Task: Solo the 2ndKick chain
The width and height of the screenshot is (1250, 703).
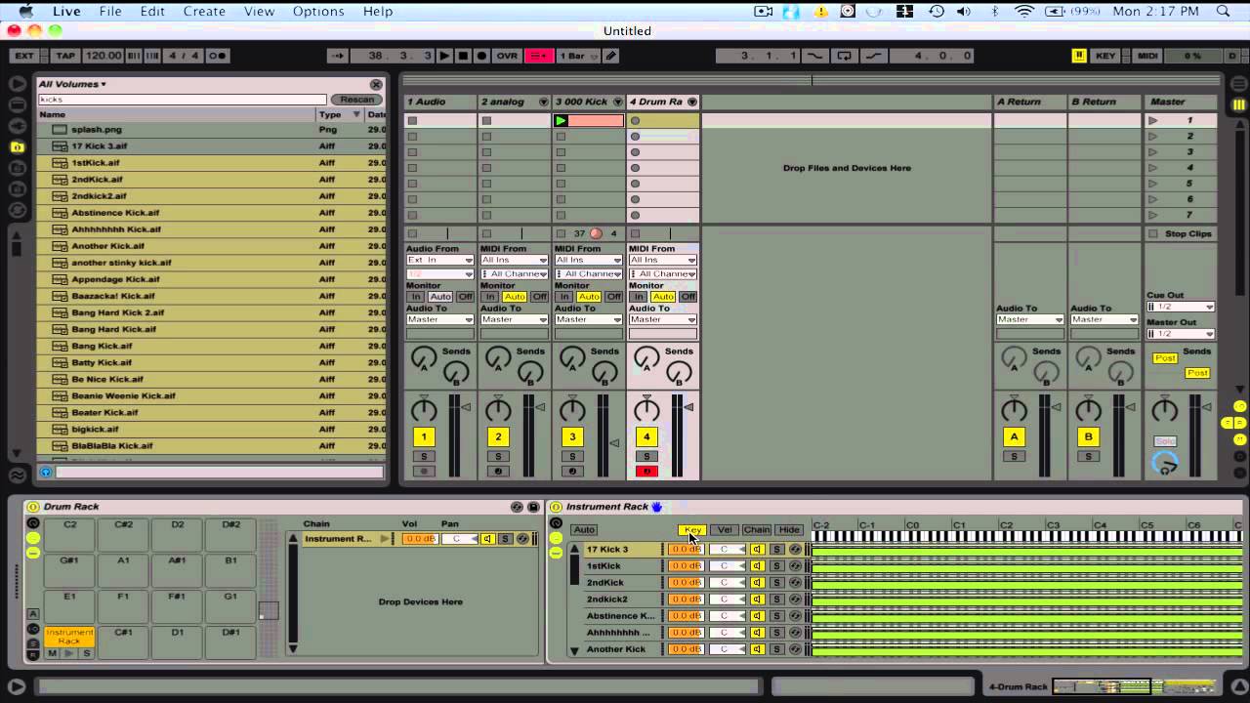Action: pos(777,583)
